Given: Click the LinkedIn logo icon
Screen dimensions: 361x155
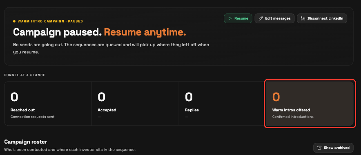Looking at the screenshot, I should tap(303, 18).
